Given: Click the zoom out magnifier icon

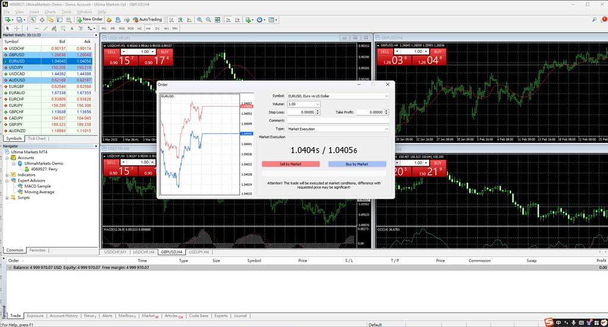Looking at the screenshot, I should pos(208,20).
